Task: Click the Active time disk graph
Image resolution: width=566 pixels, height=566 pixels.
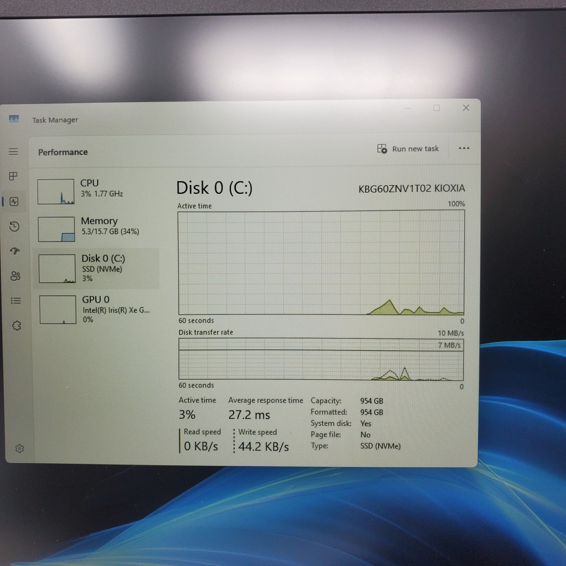Action: pyautogui.click(x=321, y=263)
